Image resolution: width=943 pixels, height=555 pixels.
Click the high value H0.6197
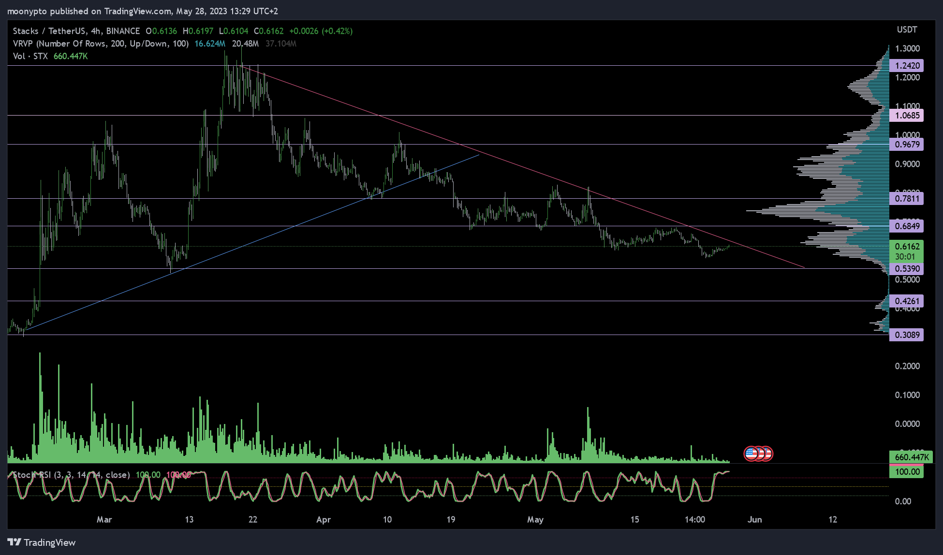[198, 31]
